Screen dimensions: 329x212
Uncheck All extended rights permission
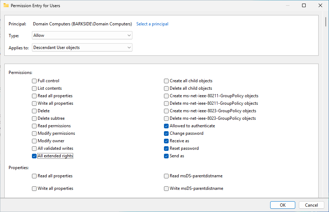pyautogui.click(x=34, y=156)
